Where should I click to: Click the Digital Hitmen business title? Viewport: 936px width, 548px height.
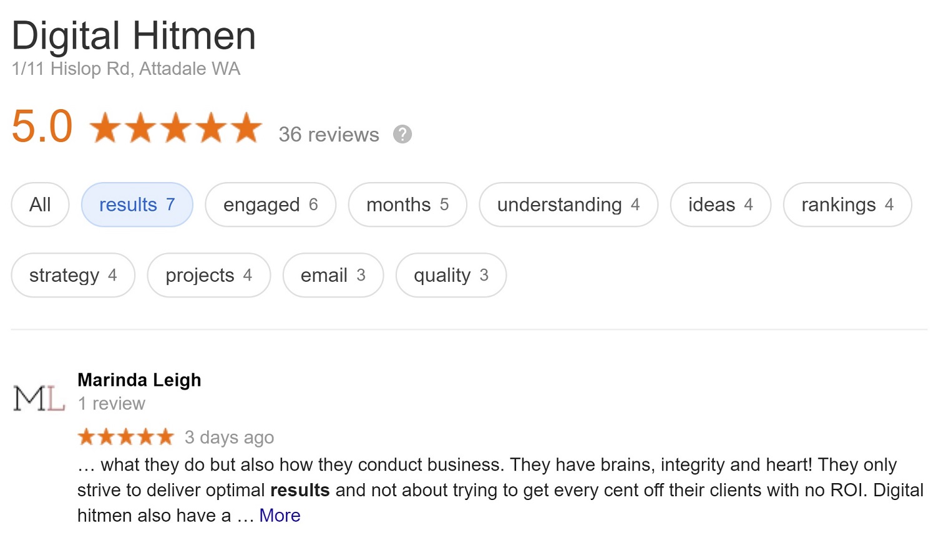(134, 36)
